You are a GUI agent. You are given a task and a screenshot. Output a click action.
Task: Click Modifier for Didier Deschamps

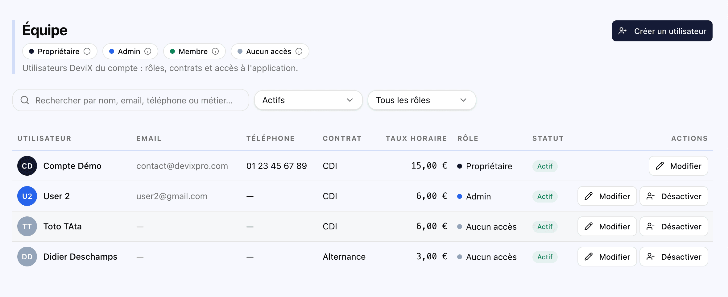[607, 257]
